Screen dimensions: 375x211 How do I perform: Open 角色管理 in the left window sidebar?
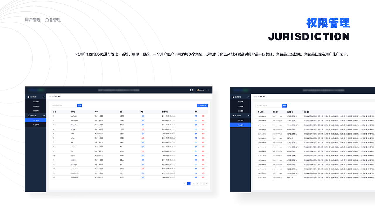36,125
